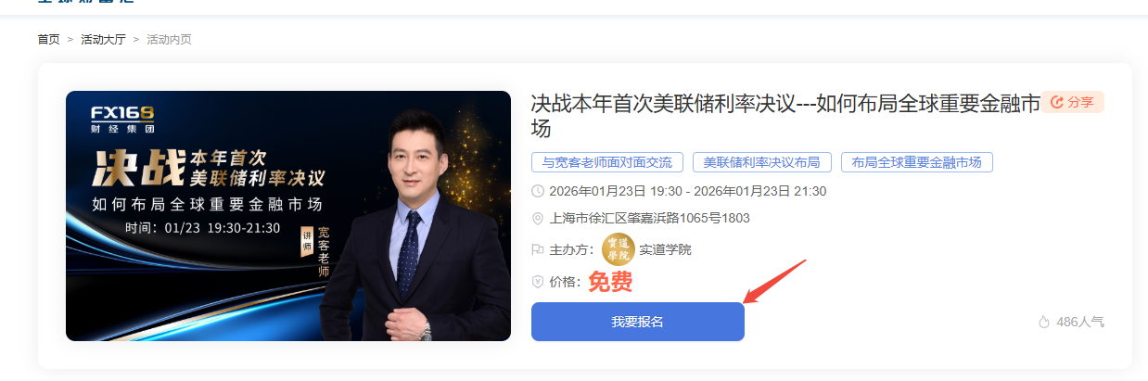Open the event banner image
The width and height of the screenshot is (1148, 381).
point(288,216)
